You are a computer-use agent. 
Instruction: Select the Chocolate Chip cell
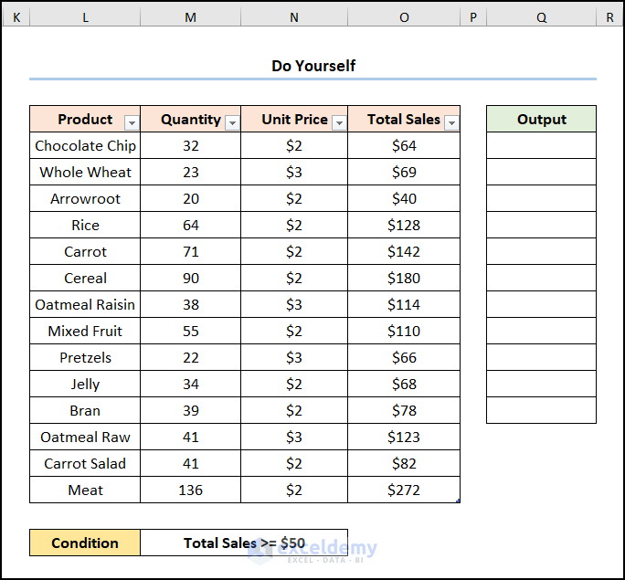[85, 146]
